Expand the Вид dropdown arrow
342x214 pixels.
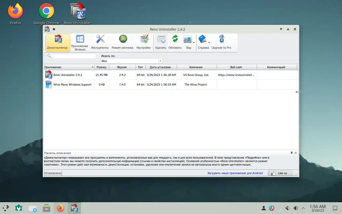[194, 43]
